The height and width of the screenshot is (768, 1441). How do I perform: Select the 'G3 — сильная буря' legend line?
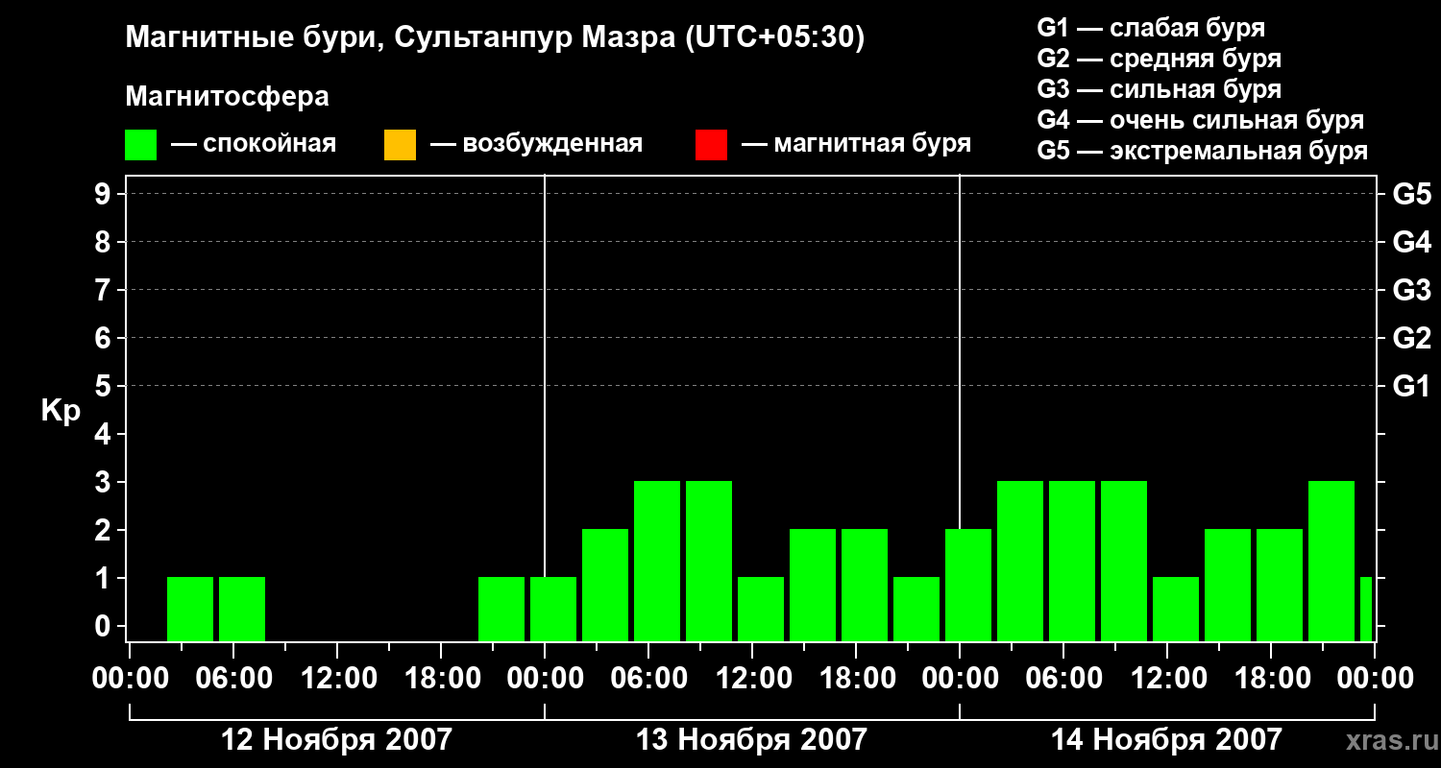(1159, 89)
